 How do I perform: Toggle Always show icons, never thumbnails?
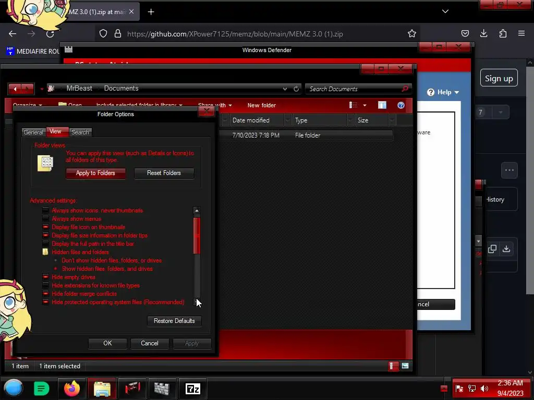pyautogui.click(x=45, y=210)
